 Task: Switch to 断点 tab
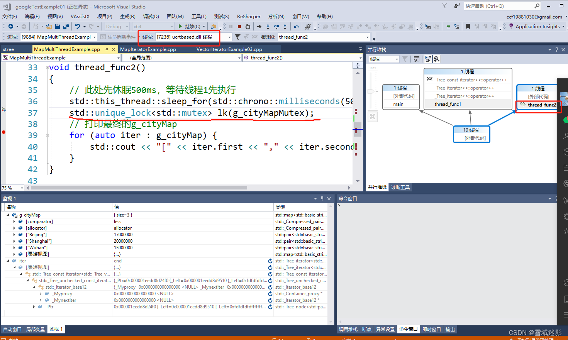pos(367,329)
